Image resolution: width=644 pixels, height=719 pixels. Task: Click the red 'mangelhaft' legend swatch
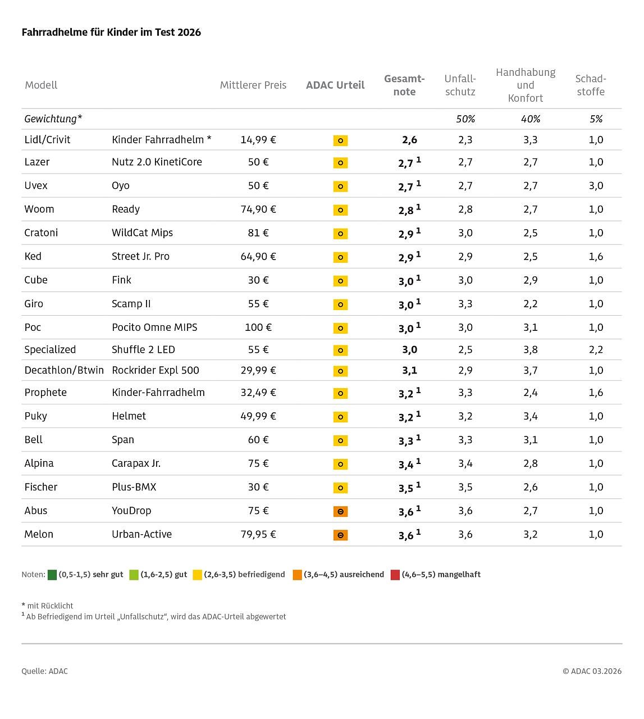tap(395, 575)
